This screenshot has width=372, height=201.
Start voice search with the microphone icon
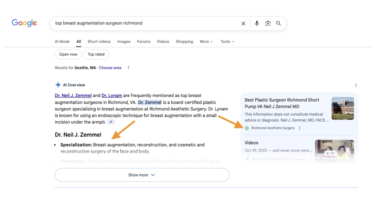(257, 24)
